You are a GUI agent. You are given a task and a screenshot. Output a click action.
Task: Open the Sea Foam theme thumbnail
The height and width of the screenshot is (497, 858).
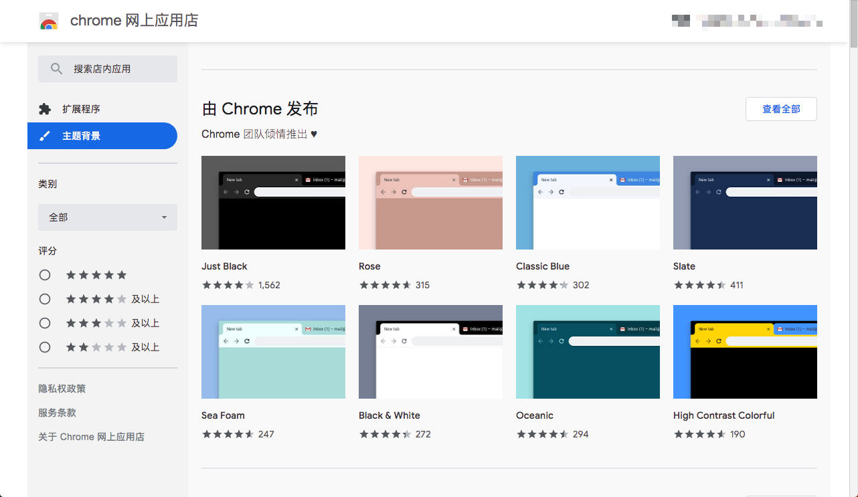click(x=273, y=352)
